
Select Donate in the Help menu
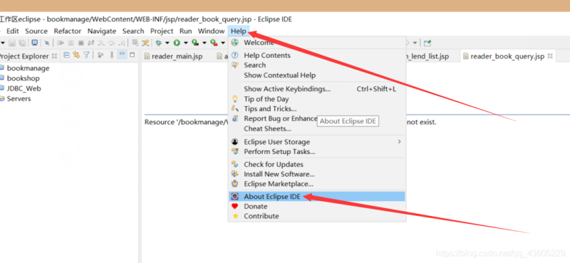316,206
